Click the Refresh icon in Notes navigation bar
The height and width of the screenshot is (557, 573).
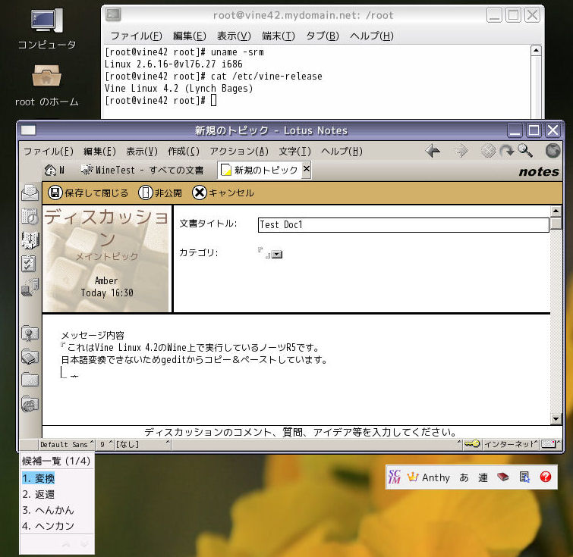(x=507, y=151)
